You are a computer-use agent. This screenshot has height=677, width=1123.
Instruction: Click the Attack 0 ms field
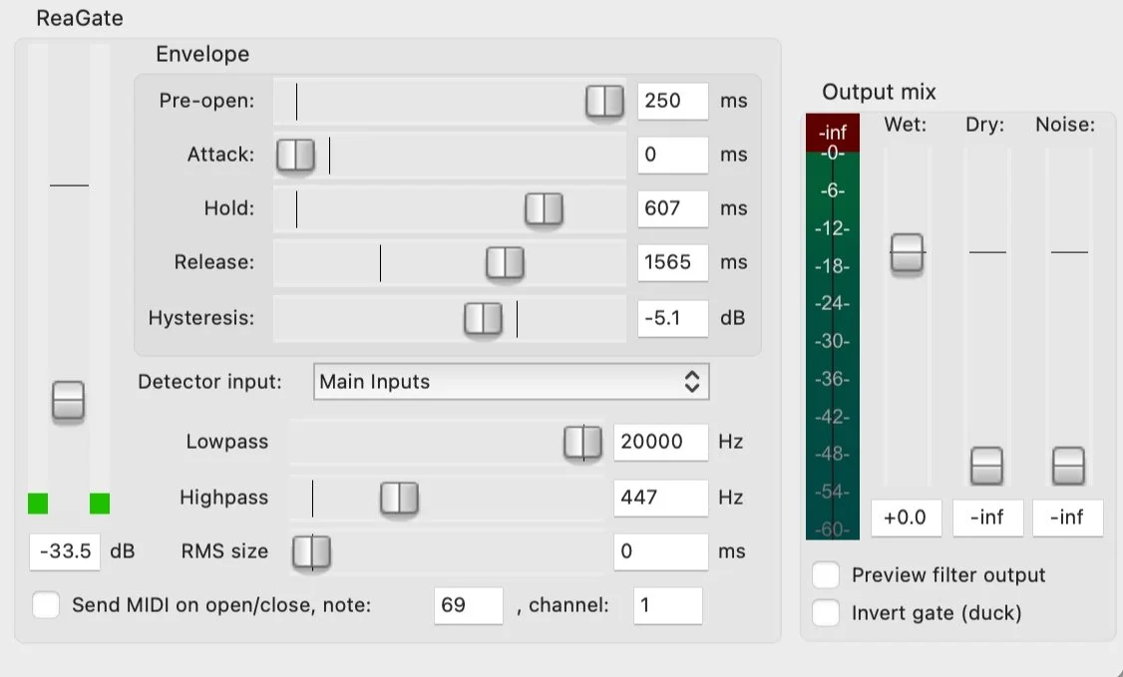(672, 155)
